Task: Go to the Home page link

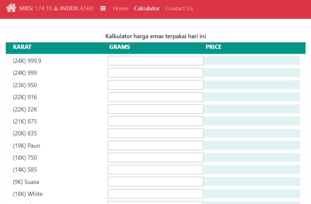Action: pyautogui.click(x=121, y=8)
